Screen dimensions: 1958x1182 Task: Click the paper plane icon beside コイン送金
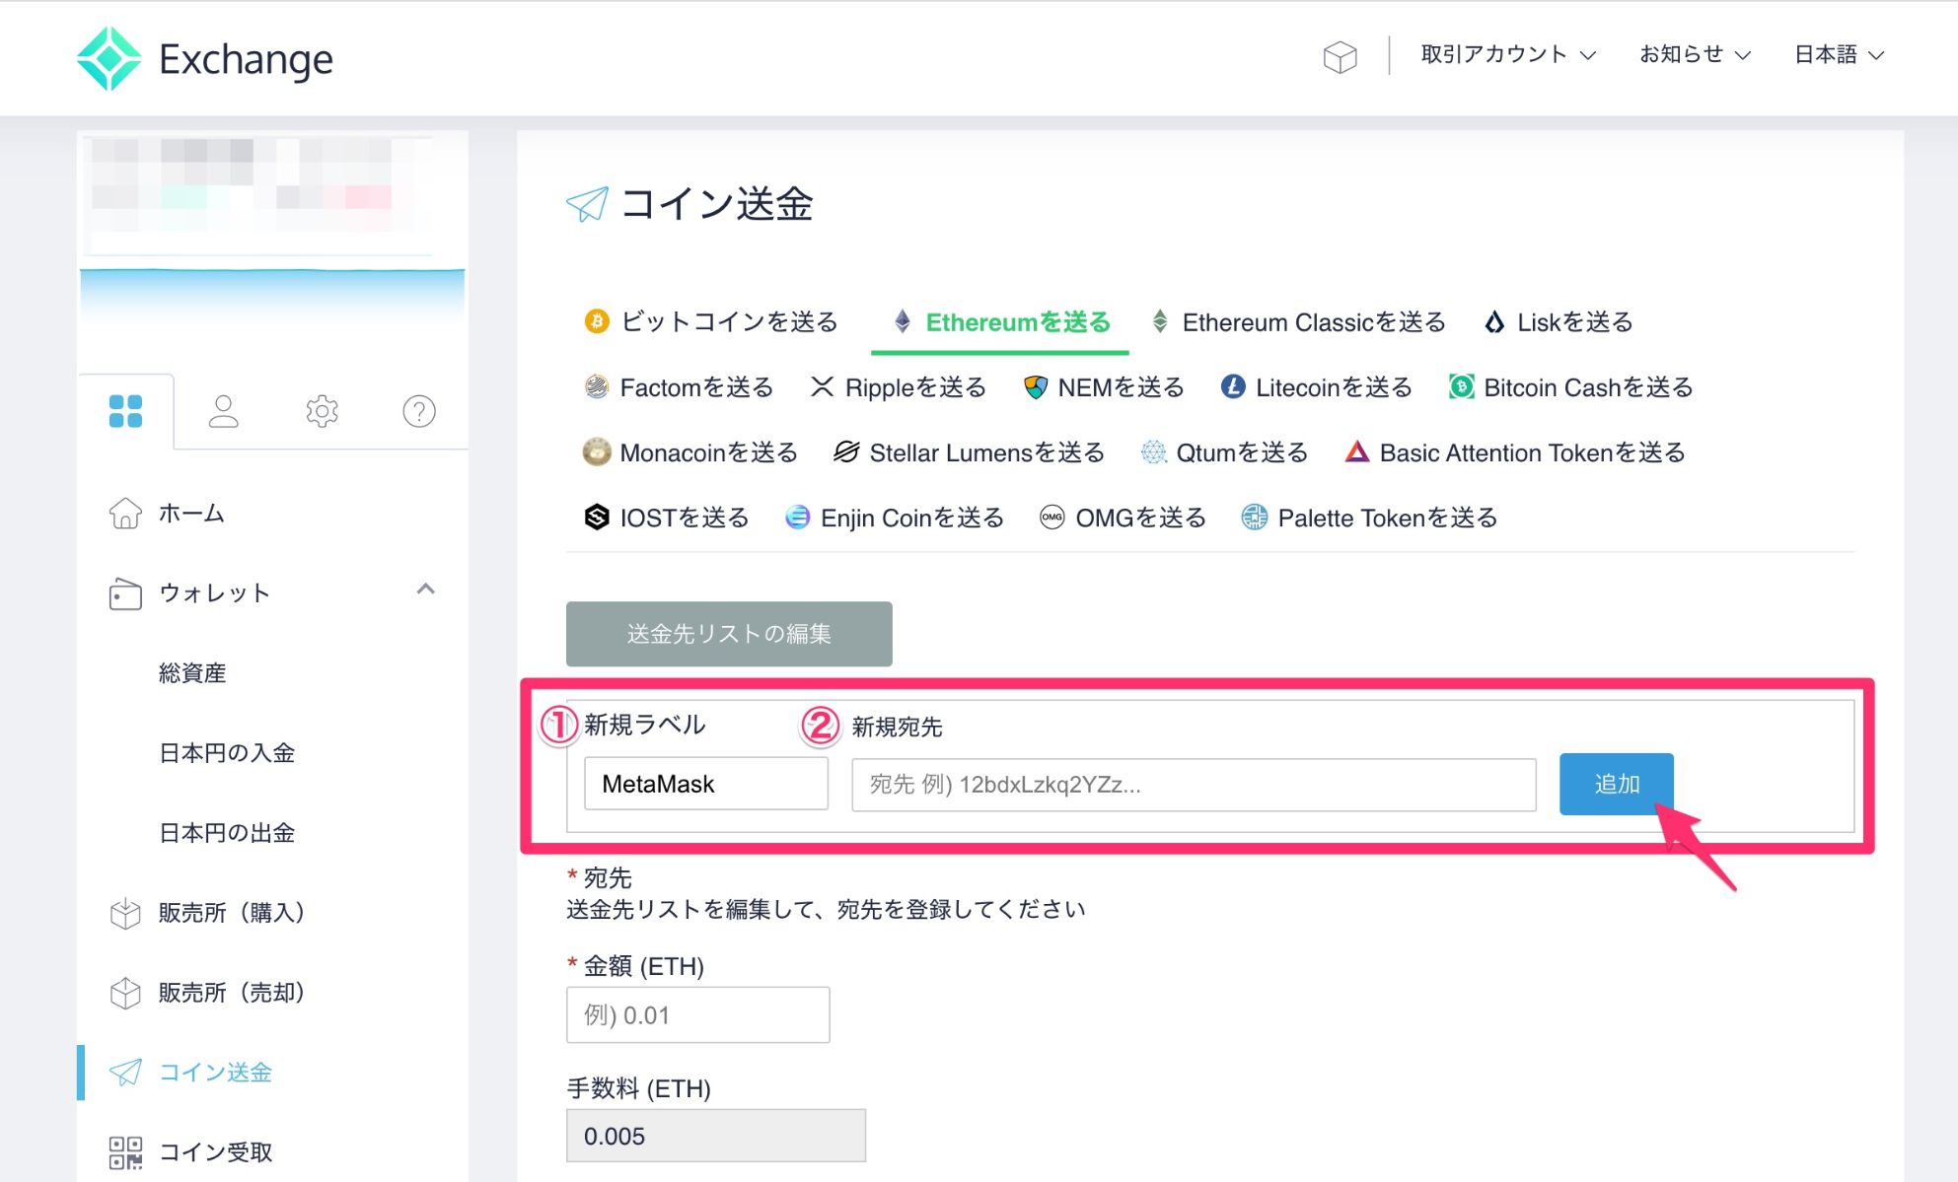point(125,1073)
